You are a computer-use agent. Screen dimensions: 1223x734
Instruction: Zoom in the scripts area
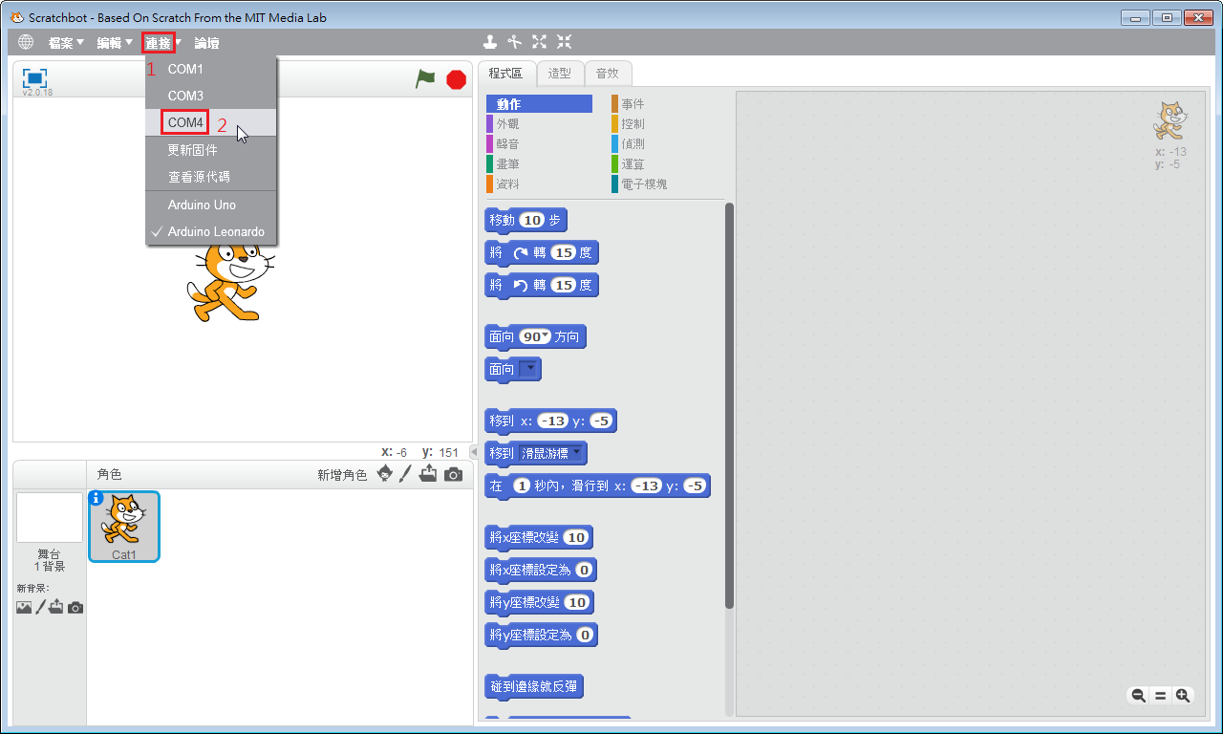point(1183,696)
